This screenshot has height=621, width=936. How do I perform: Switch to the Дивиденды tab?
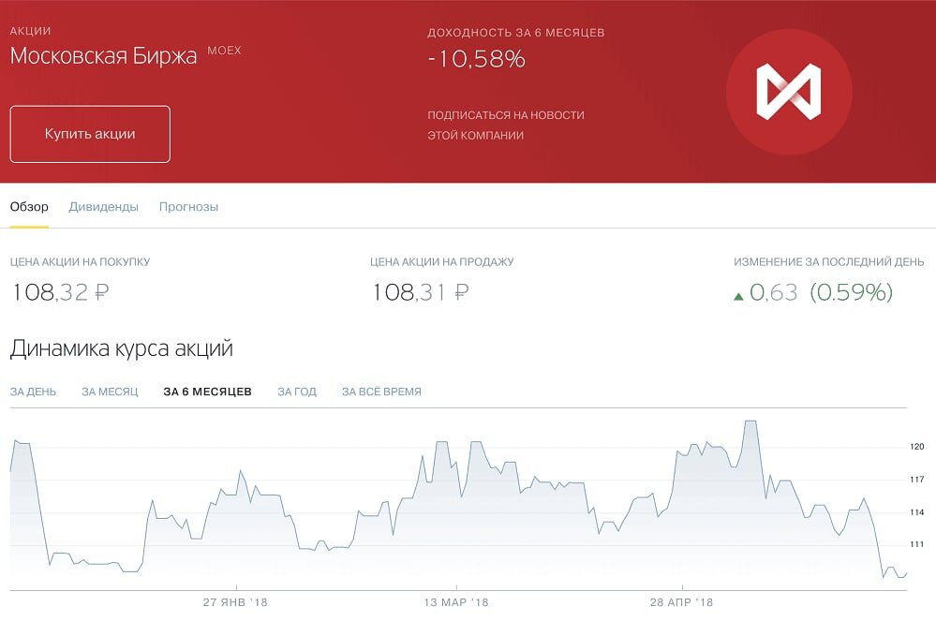pos(103,207)
